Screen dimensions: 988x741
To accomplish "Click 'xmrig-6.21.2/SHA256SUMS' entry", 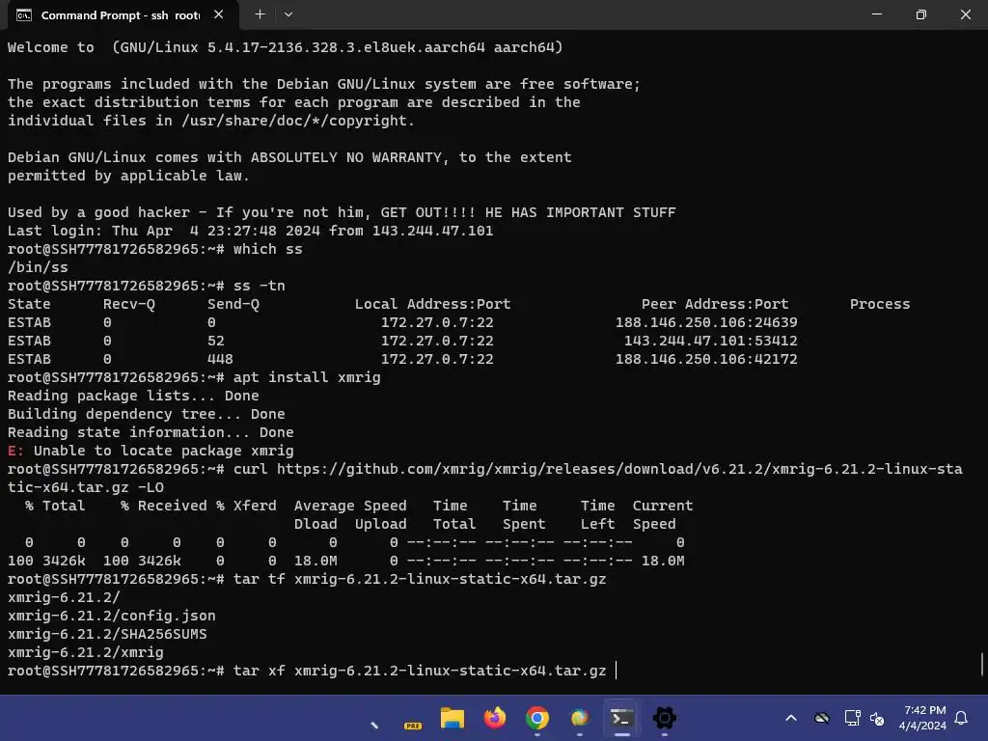I will tap(107, 633).
